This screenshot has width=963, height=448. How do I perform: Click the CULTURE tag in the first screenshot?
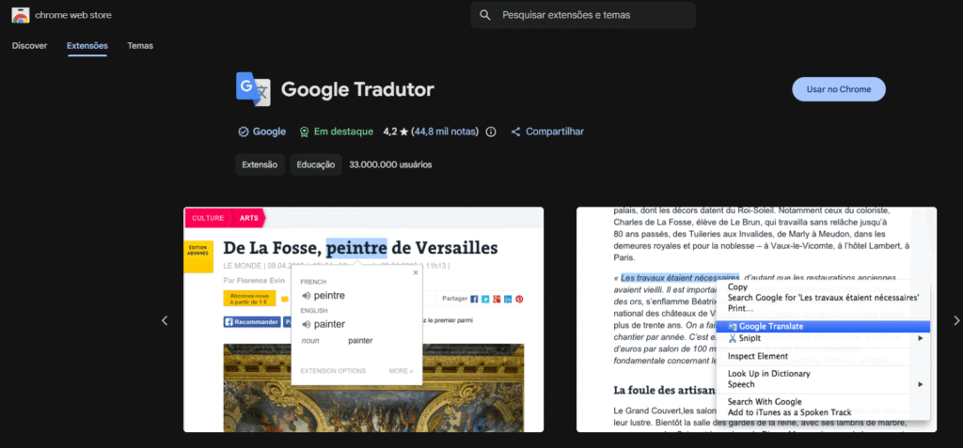pyautogui.click(x=208, y=218)
